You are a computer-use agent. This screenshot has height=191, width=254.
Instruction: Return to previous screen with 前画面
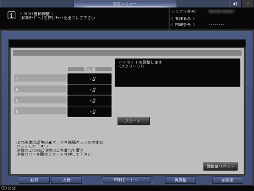tap(227, 180)
